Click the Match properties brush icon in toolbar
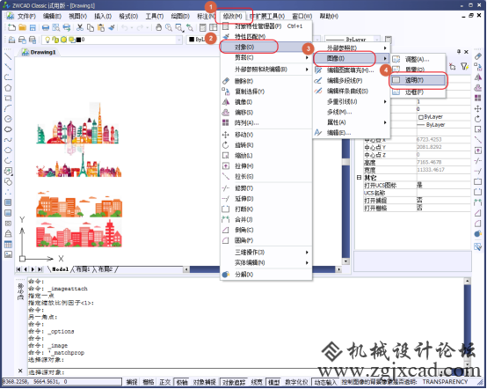Screen dimensions: 487x389 point(112,27)
